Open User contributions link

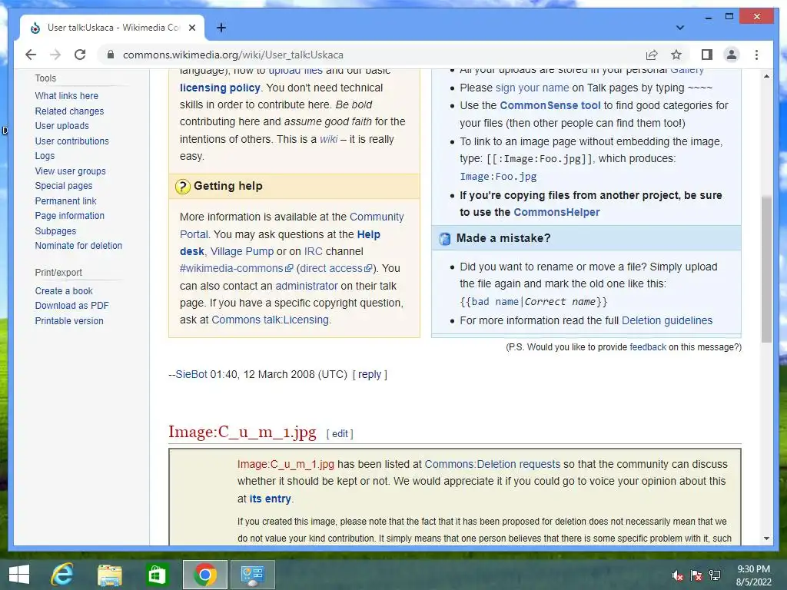[x=71, y=141]
